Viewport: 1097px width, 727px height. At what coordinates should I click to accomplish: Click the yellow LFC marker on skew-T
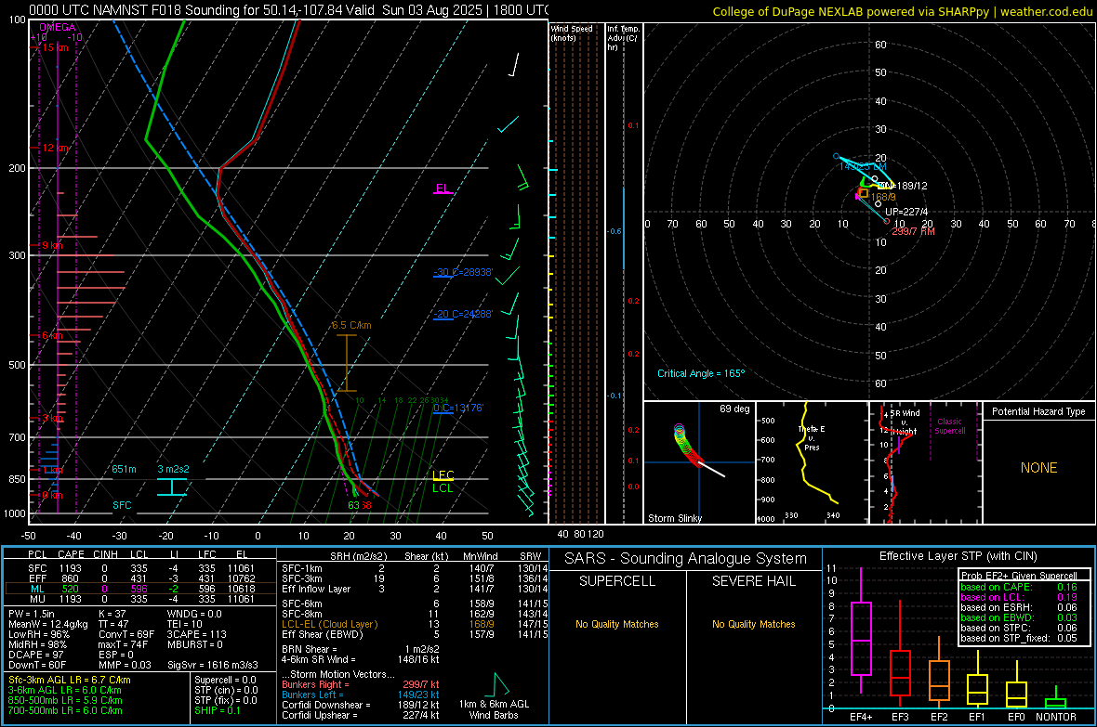tap(443, 475)
